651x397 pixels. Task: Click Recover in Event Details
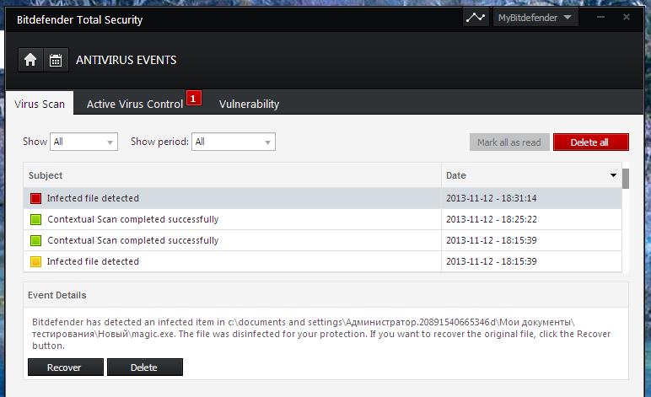[x=66, y=367]
